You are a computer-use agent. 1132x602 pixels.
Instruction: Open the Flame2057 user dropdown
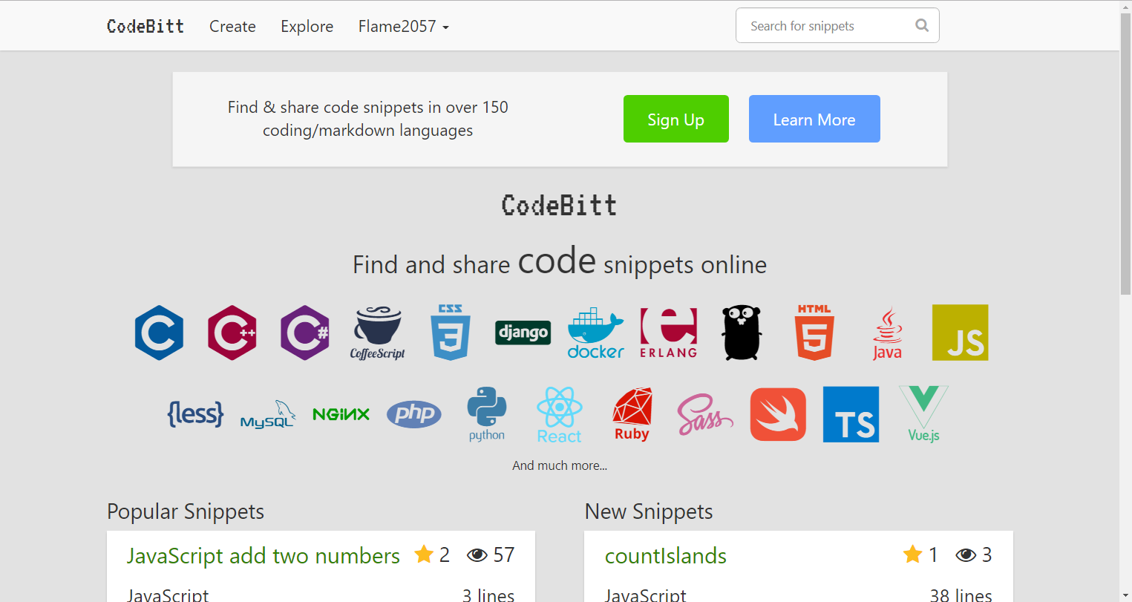tap(403, 26)
